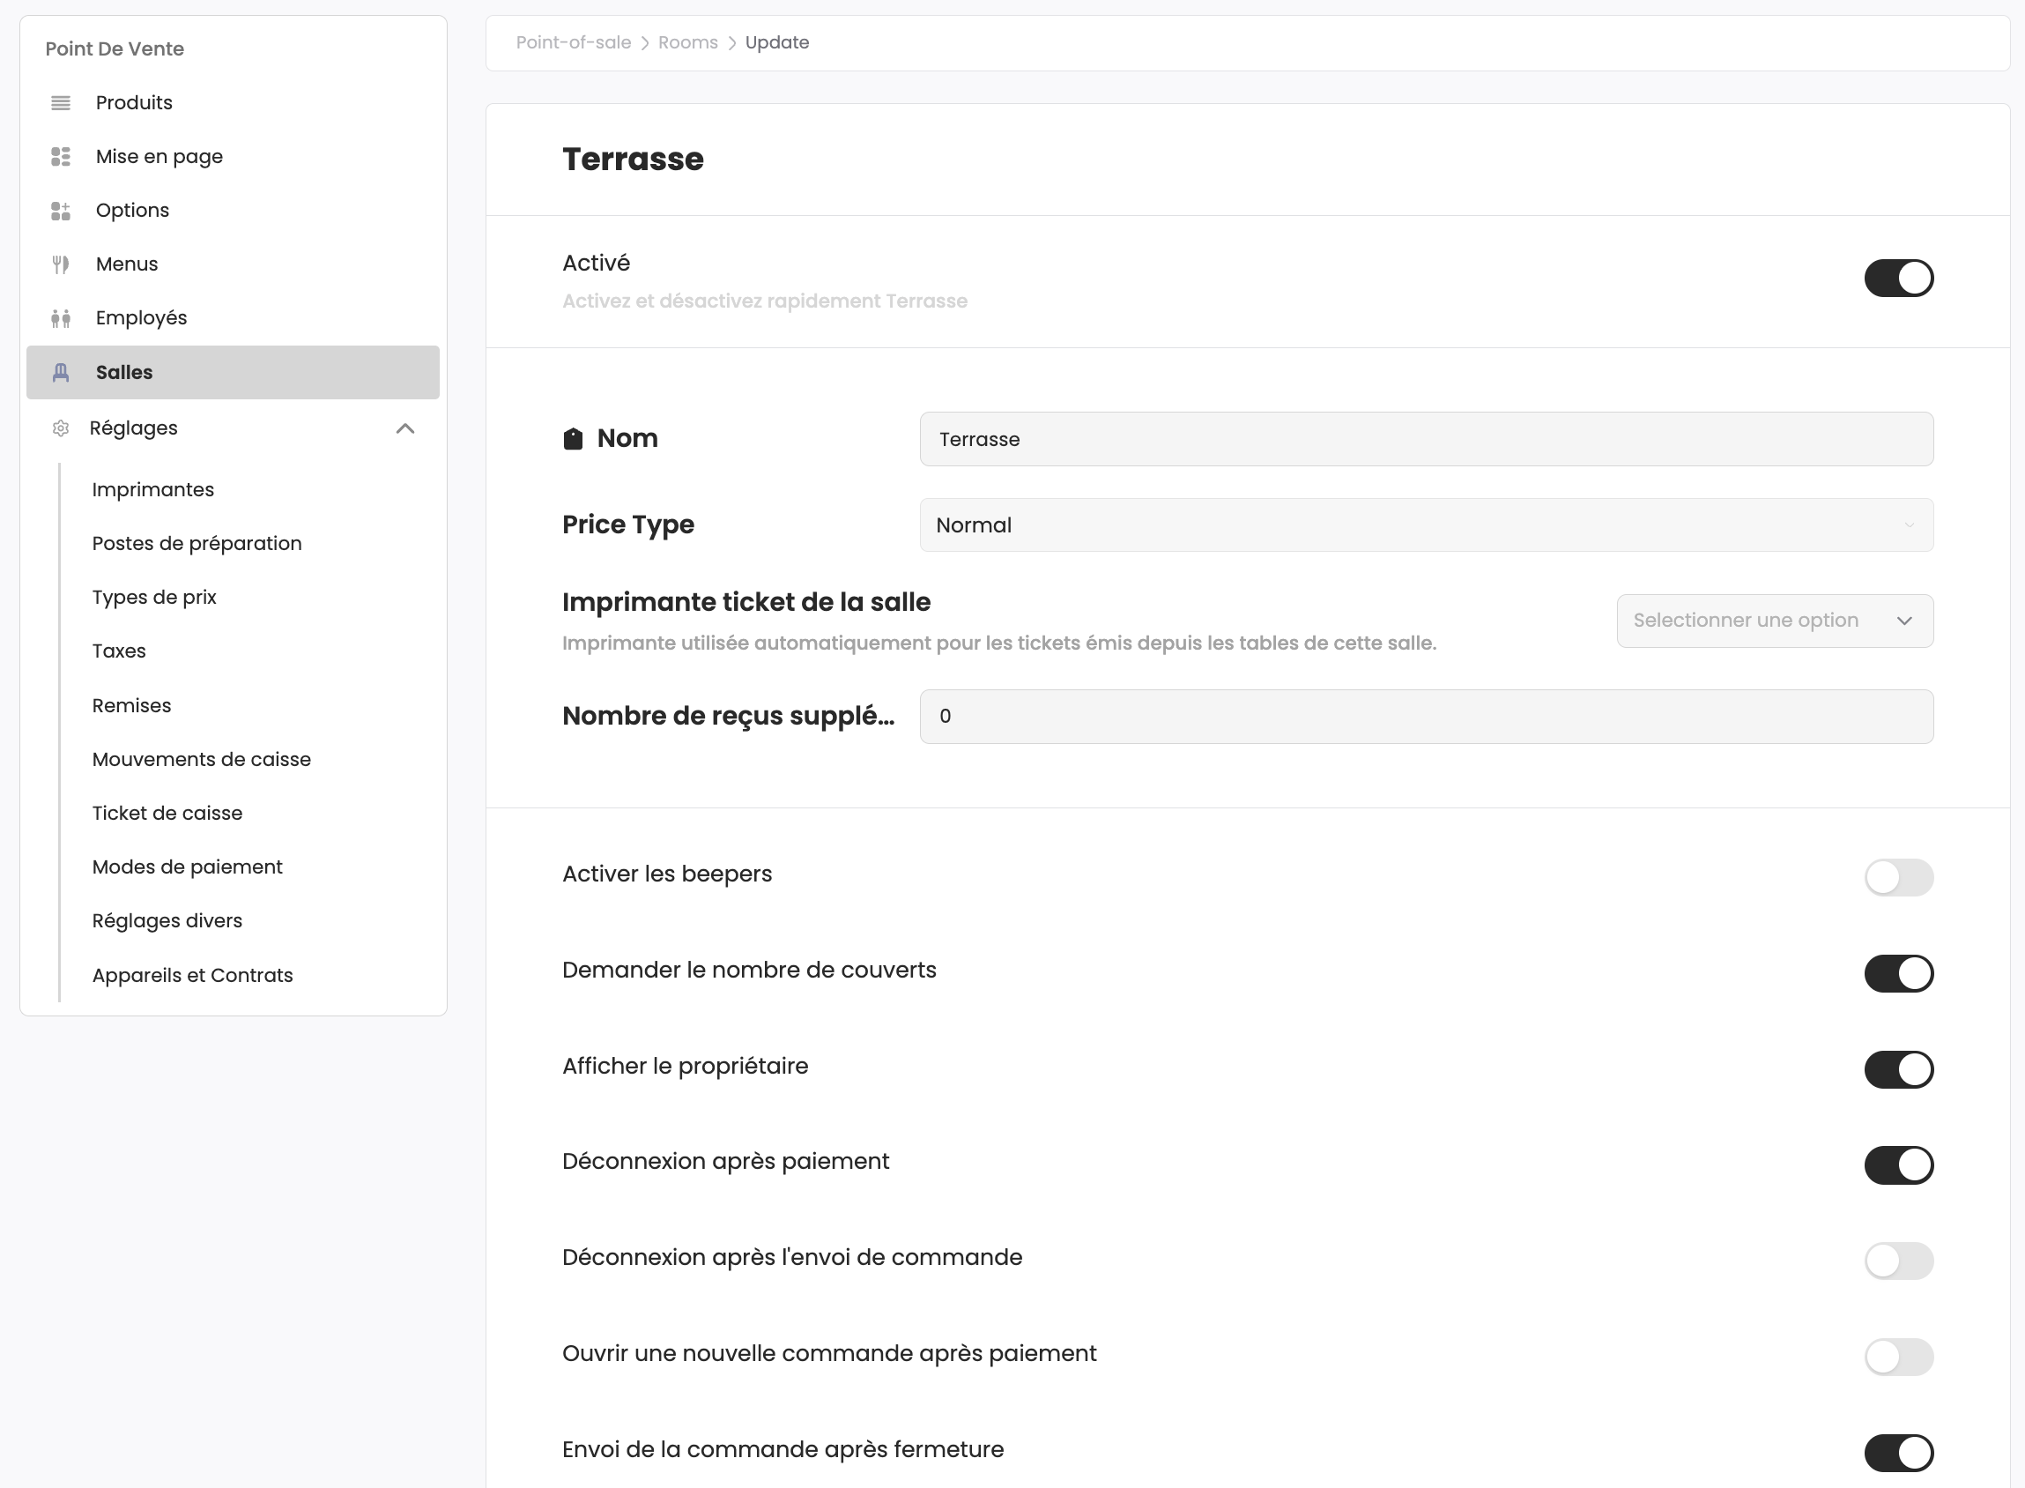2025x1488 pixels.
Task: Go to Modes de paiement settings
Action: point(188,867)
